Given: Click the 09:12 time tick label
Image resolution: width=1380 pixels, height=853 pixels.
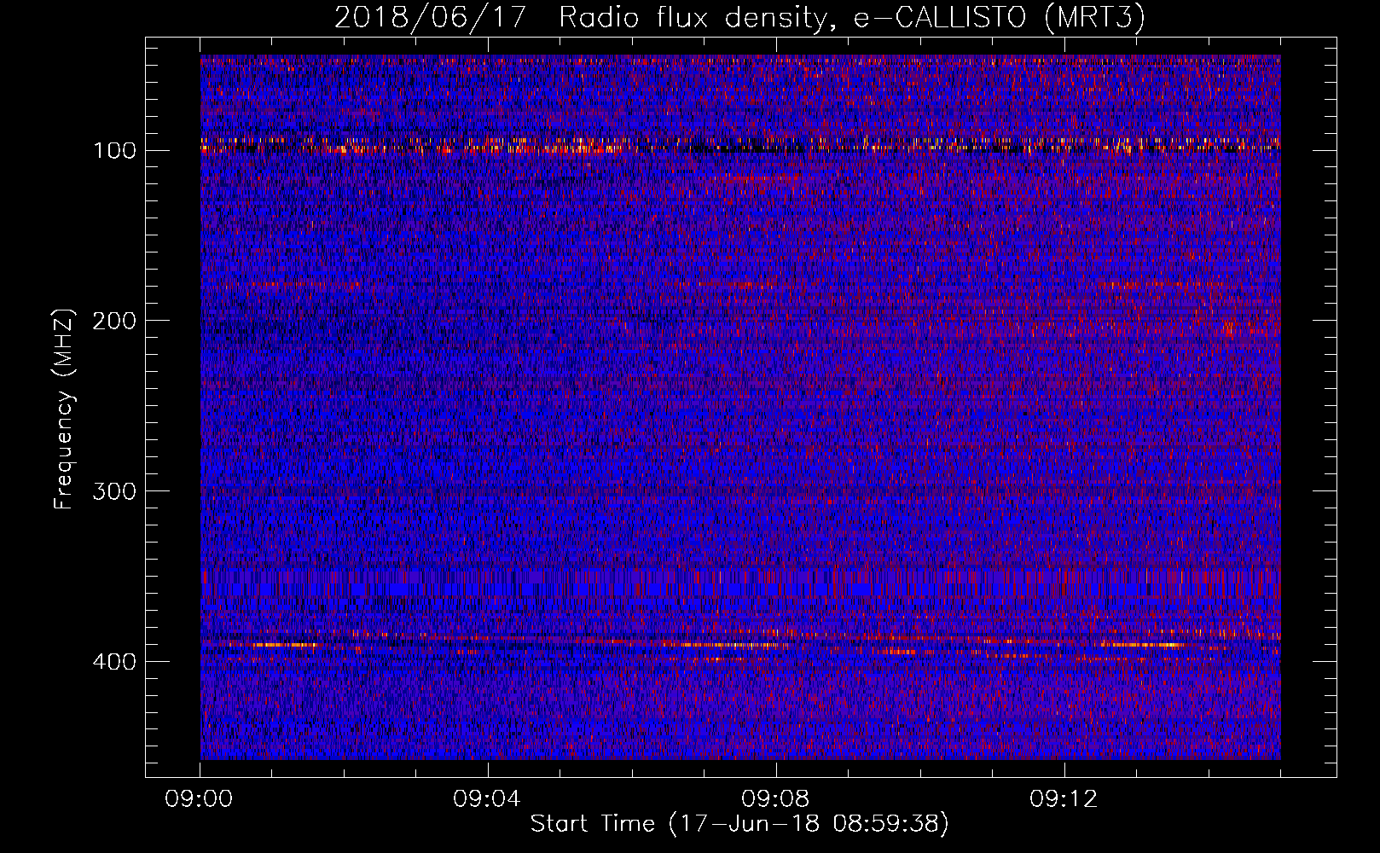Looking at the screenshot, I should click(1064, 799).
